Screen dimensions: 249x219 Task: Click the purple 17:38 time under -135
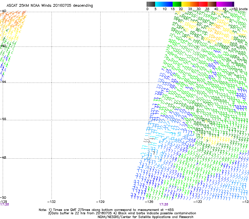tap(4, 205)
